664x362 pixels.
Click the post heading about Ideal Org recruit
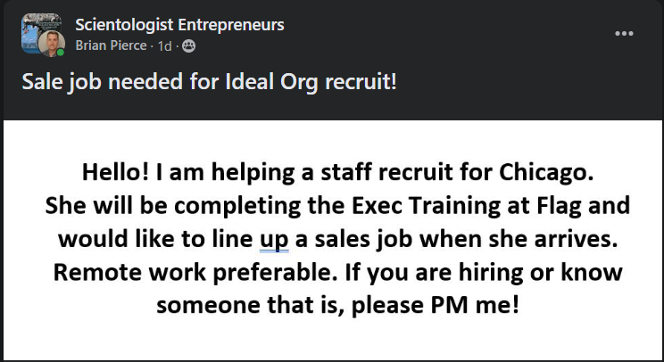[209, 81]
